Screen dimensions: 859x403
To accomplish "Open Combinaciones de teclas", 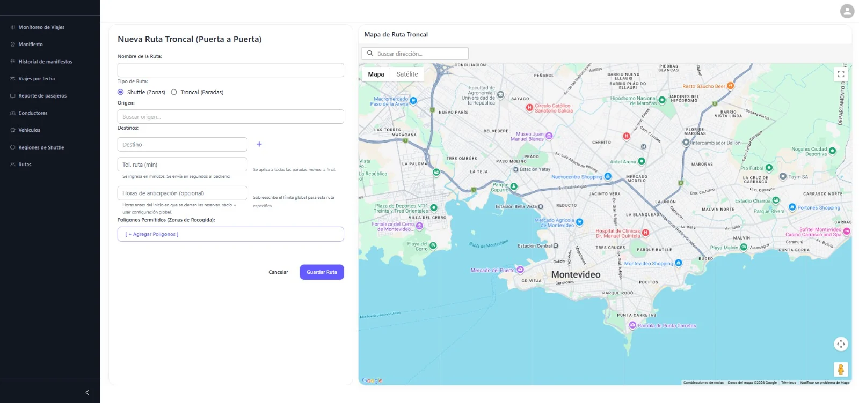I will 703,383.
